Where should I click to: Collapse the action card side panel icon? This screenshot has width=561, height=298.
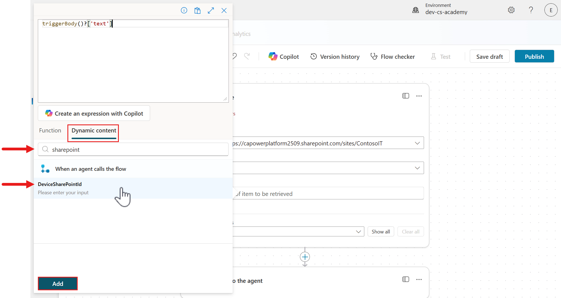click(x=405, y=96)
